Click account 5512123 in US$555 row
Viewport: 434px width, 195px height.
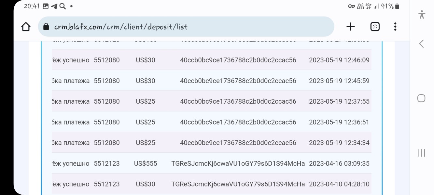click(107, 163)
